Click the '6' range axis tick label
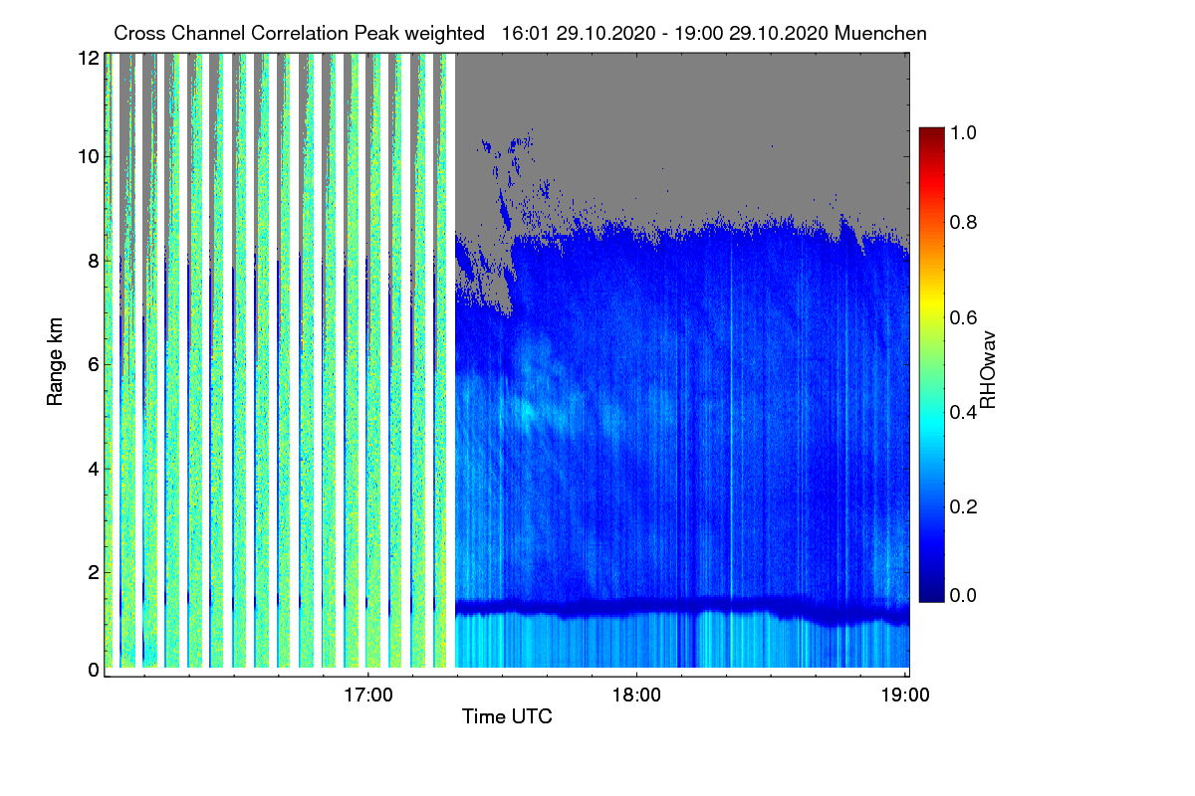This screenshot has height=796, width=1195. click(x=94, y=364)
